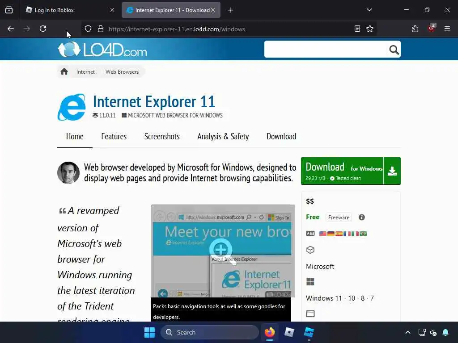Open the Roblox taskbar icon
This screenshot has width=458, height=343.
pyautogui.click(x=289, y=332)
